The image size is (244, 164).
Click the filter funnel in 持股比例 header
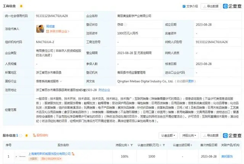(x=132, y=145)
